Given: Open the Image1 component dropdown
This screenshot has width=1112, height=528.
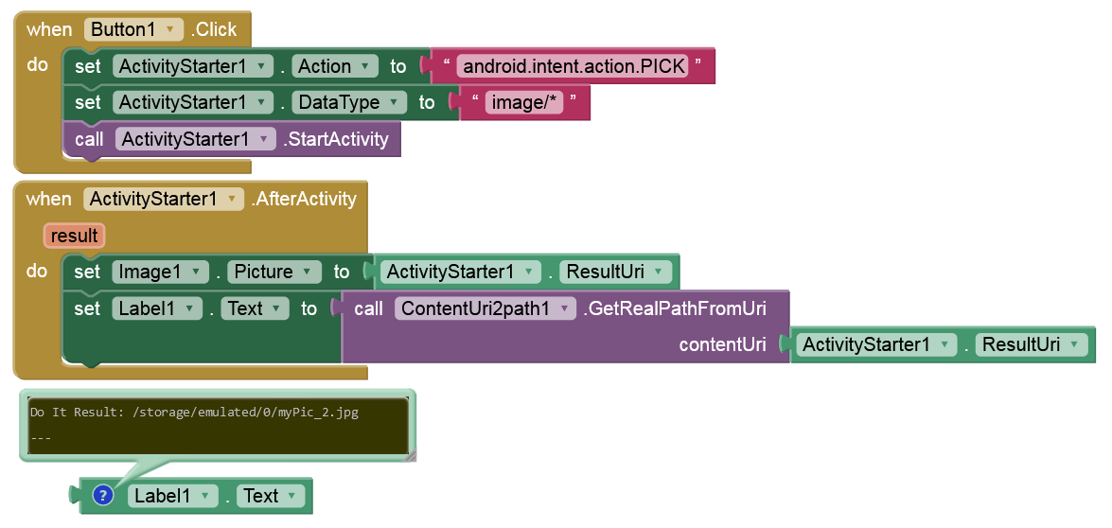Looking at the screenshot, I should [195, 273].
